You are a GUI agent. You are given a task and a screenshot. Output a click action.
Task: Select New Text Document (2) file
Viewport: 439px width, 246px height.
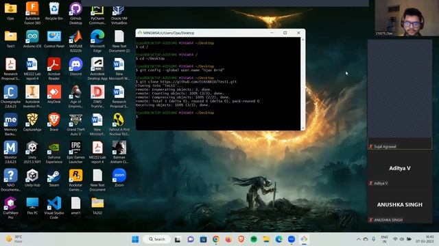119,41
